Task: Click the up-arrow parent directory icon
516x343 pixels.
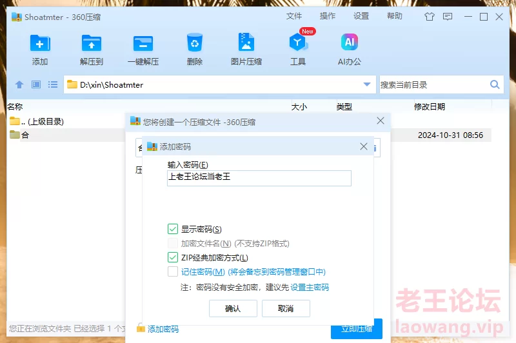Action: click(19, 84)
